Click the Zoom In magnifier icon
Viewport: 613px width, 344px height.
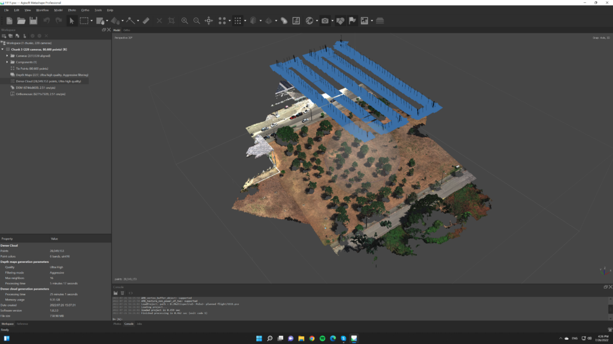(x=184, y=21)
